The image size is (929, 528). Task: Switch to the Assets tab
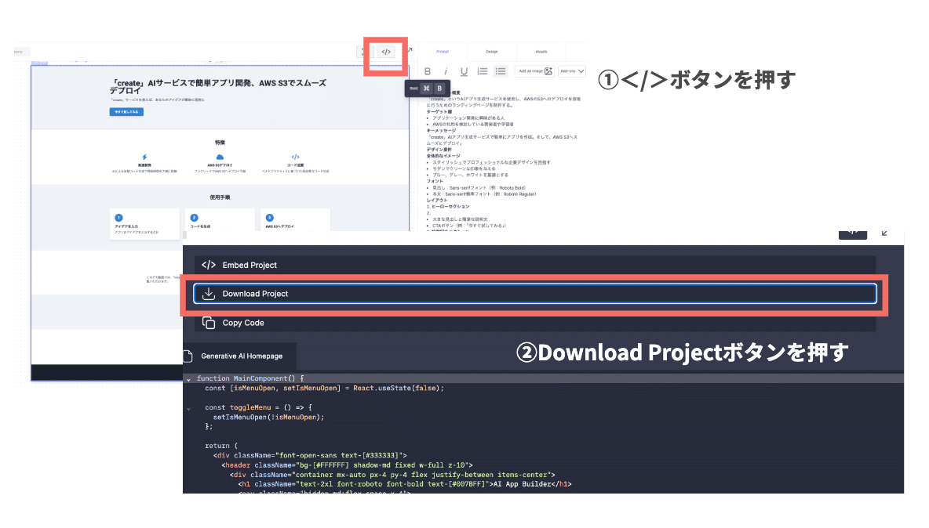tap(541, 52)
